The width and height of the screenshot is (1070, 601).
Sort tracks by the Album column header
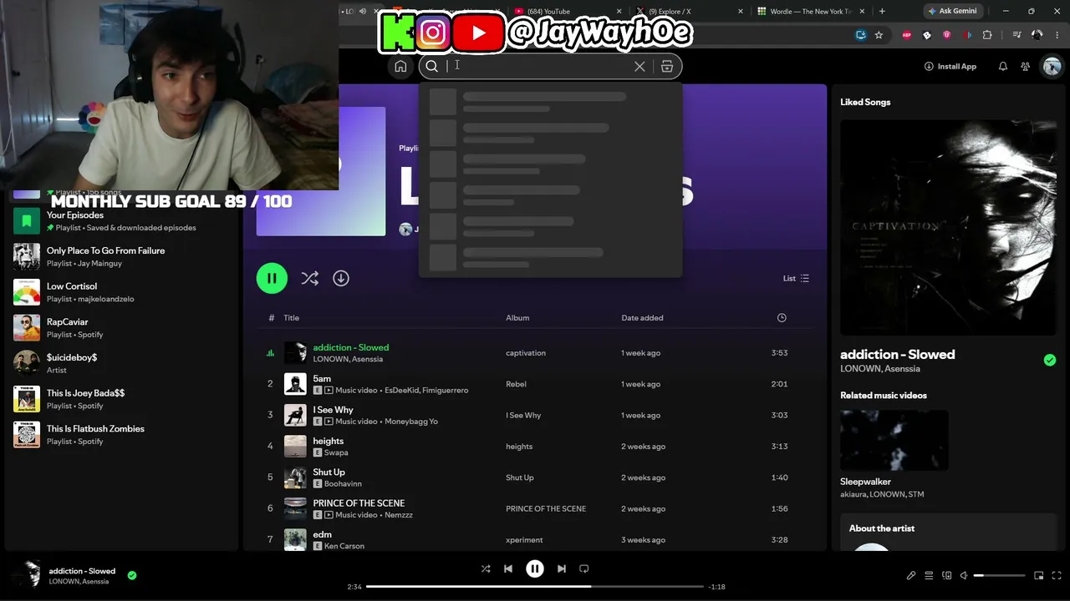517,318
